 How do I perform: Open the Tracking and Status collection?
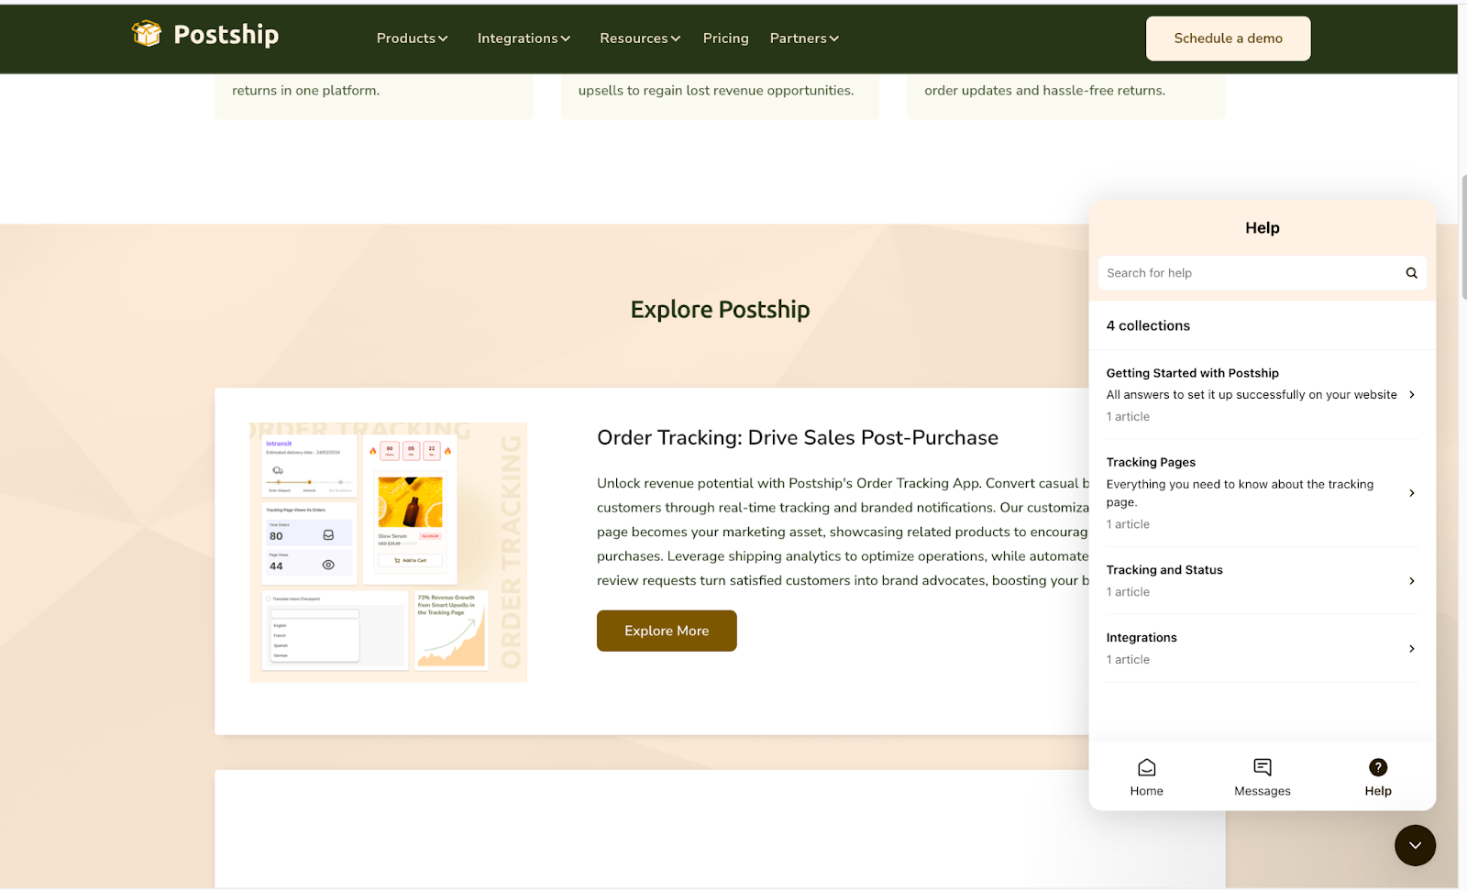pyautogui.click(x=1262, y=581)
